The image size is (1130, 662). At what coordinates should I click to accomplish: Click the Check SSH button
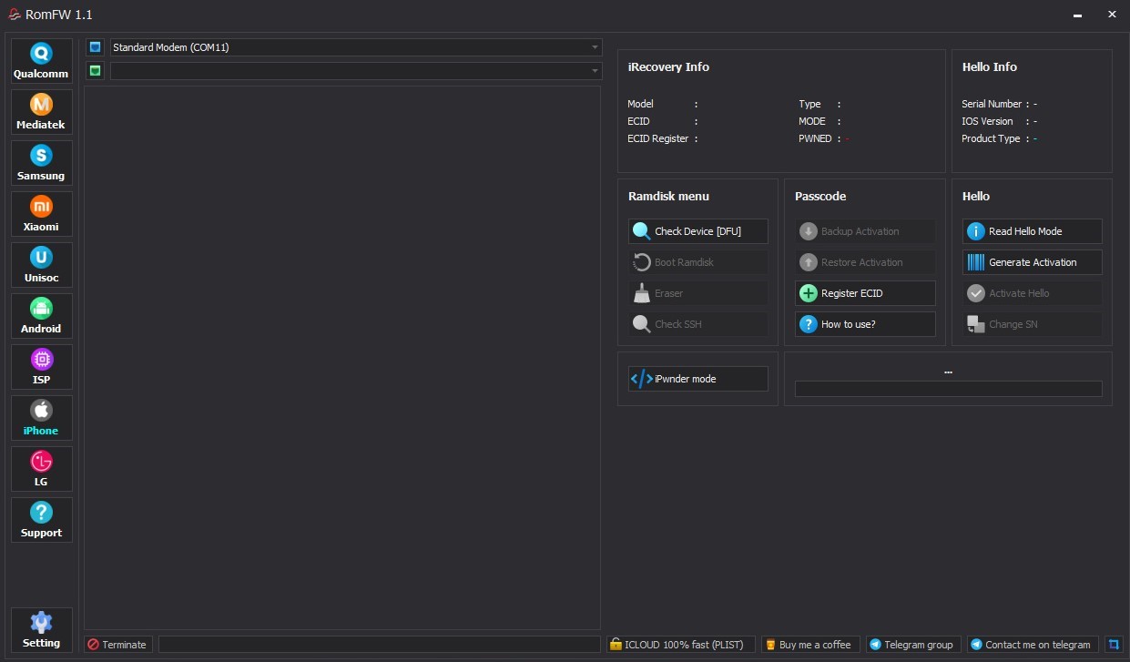click(697, 324)
